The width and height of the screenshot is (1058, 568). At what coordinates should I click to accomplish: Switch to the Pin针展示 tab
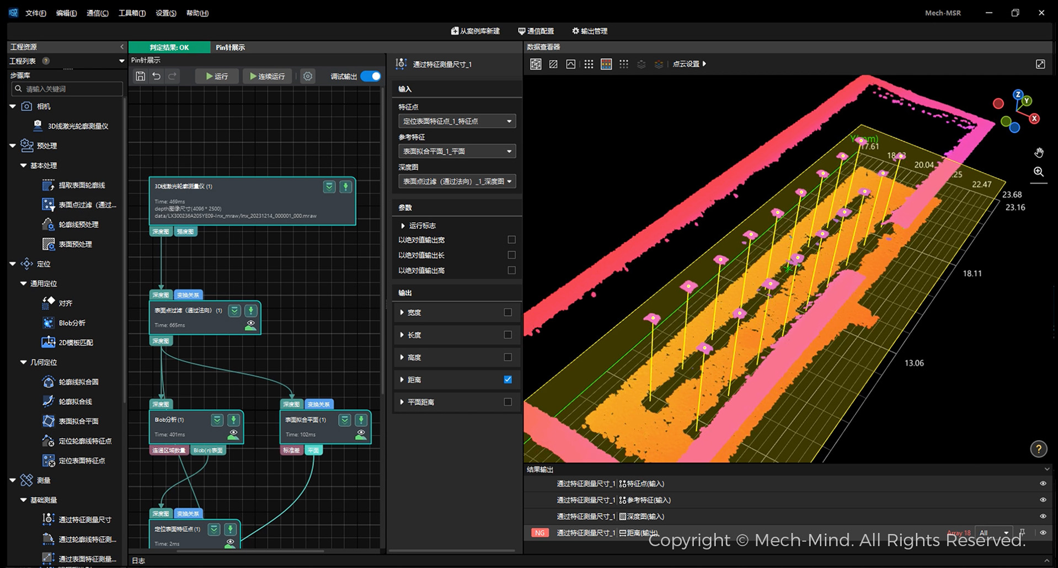(230, 47)
